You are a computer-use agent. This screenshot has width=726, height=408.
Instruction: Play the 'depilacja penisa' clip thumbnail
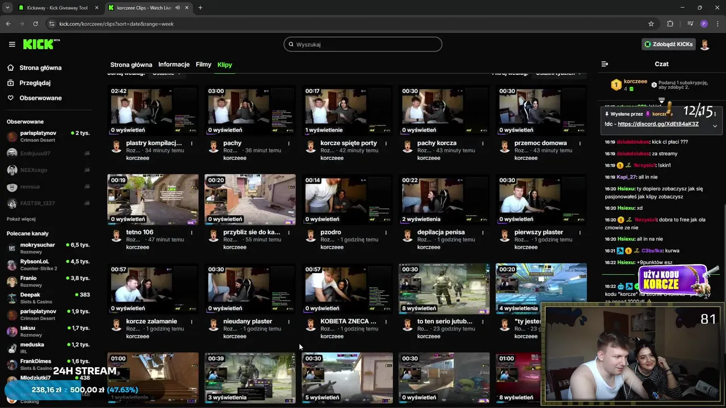444,199
